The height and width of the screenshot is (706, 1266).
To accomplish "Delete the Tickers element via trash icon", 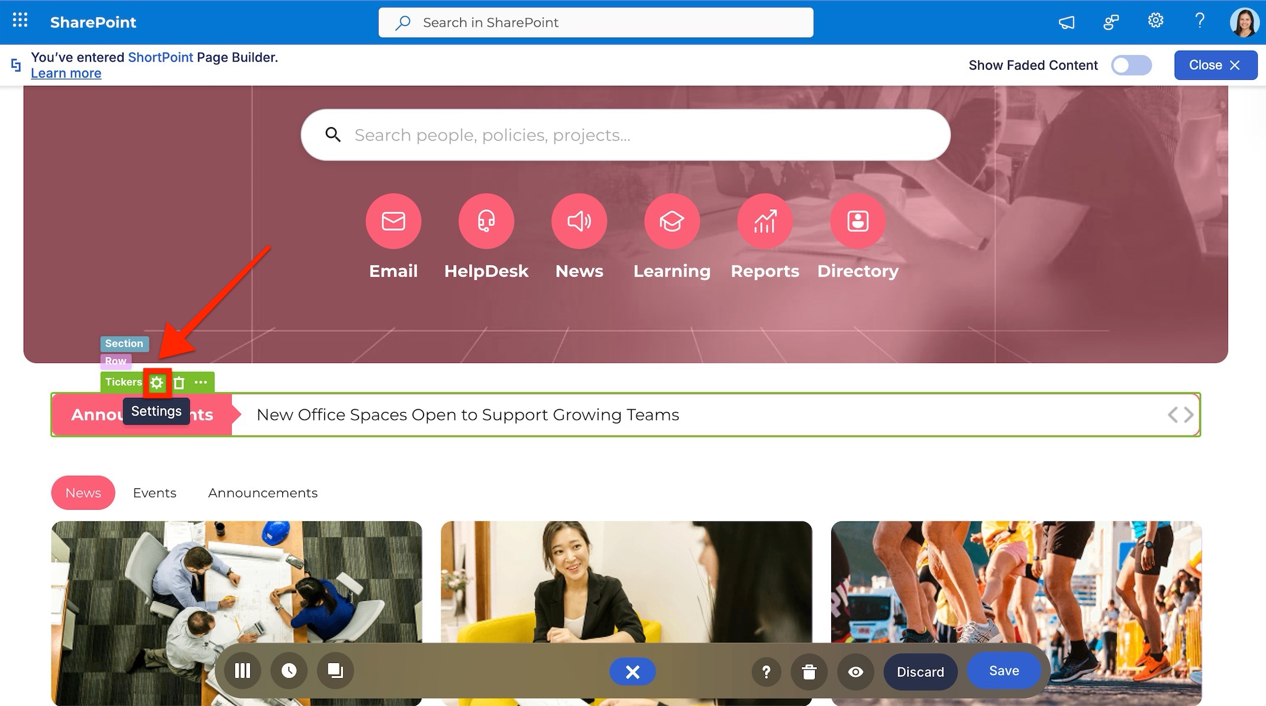I will pos(179,382).
